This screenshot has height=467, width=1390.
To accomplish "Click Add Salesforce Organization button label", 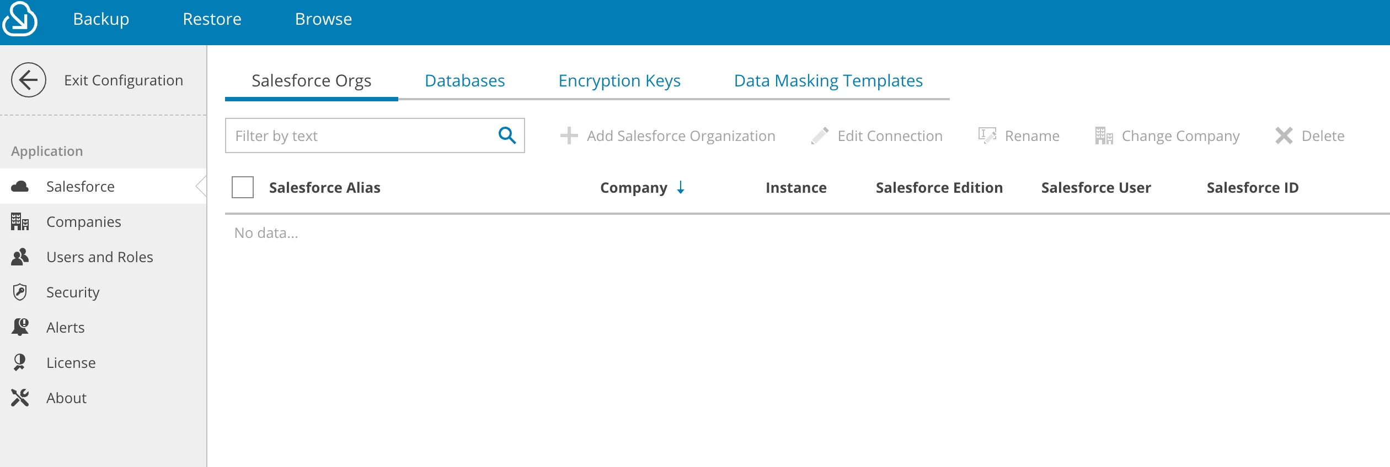I will (x=681, y=135).
